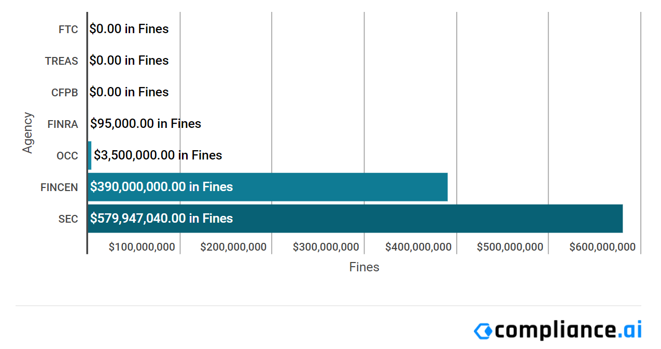
Task: Click the $600,000,000 axis tick label
Action: (602, 247)
